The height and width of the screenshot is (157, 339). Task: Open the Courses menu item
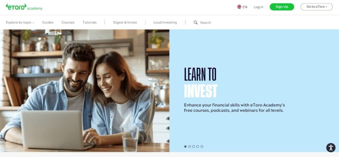pos(68,22)
